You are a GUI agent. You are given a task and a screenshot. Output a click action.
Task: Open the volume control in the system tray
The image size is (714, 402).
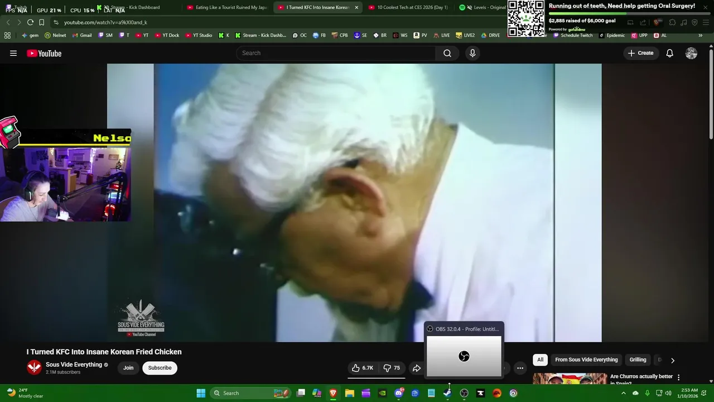(668, 393)
